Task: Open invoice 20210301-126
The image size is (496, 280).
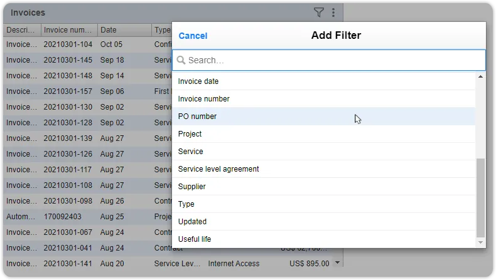Action: point(68,154)
